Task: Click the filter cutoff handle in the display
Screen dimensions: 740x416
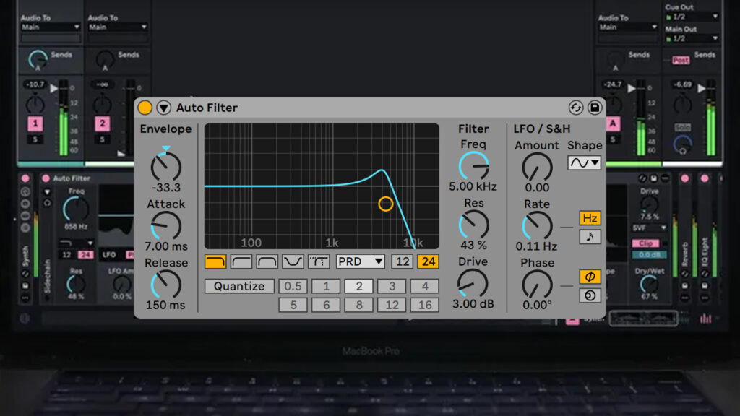Action: [386, 204]
